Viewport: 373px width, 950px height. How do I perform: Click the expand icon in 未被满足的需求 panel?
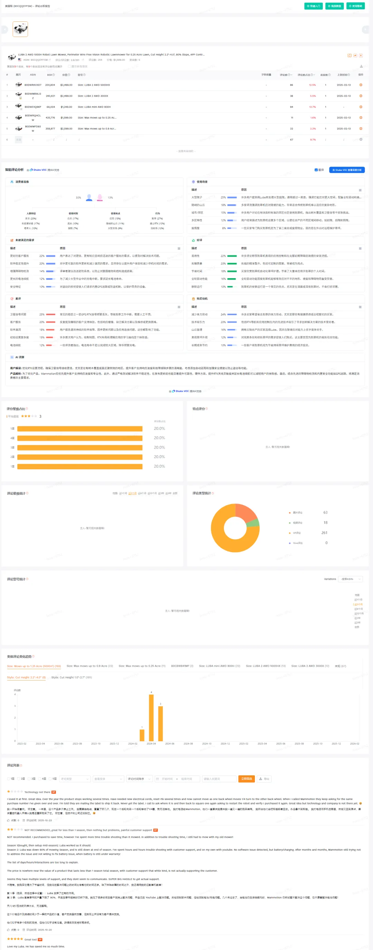[x=179, y=248]
